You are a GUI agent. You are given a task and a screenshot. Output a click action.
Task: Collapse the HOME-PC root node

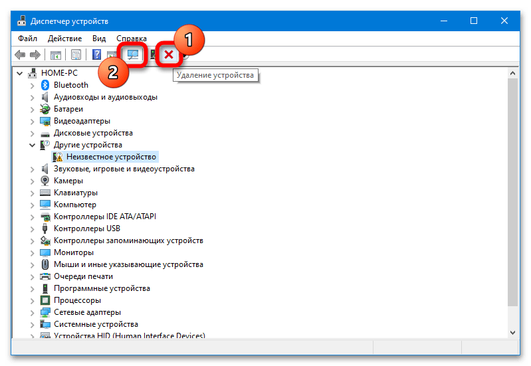coord(20,73)
